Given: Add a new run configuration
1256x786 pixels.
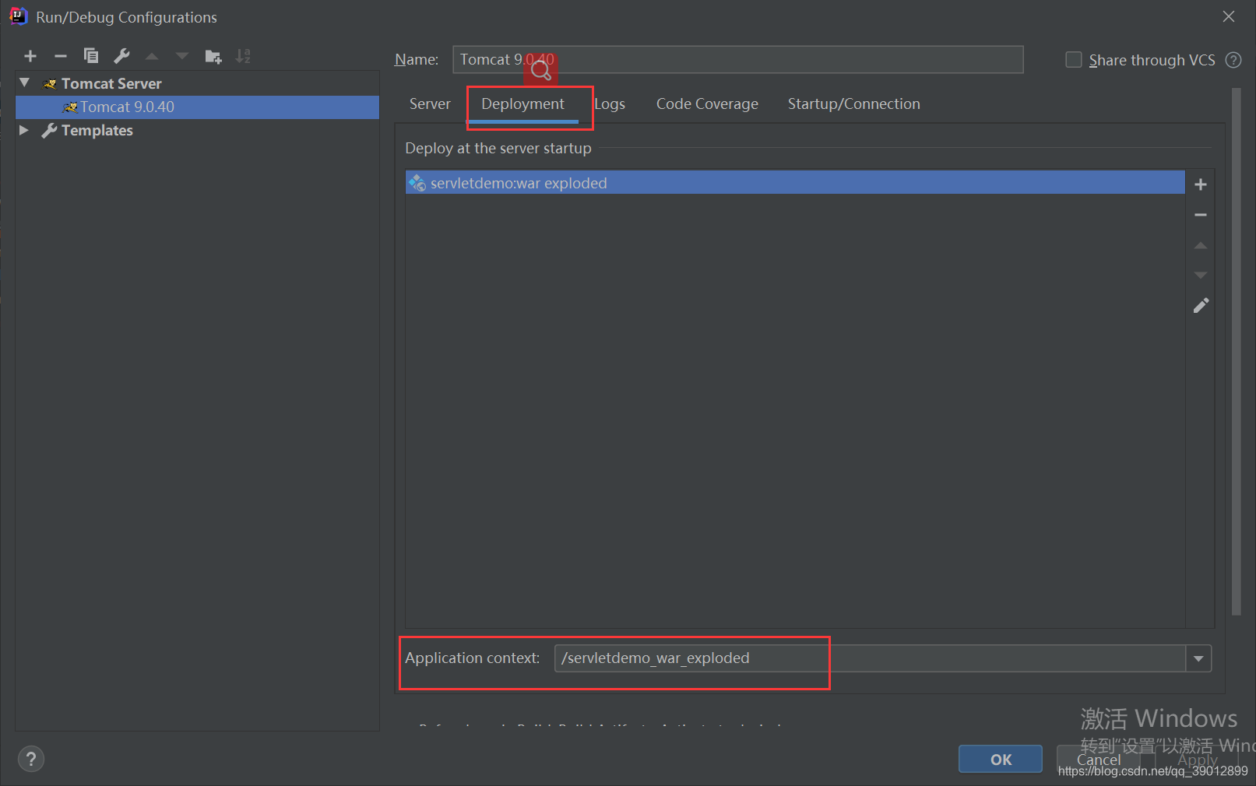Looking at the screenshot, I should 30,56.
